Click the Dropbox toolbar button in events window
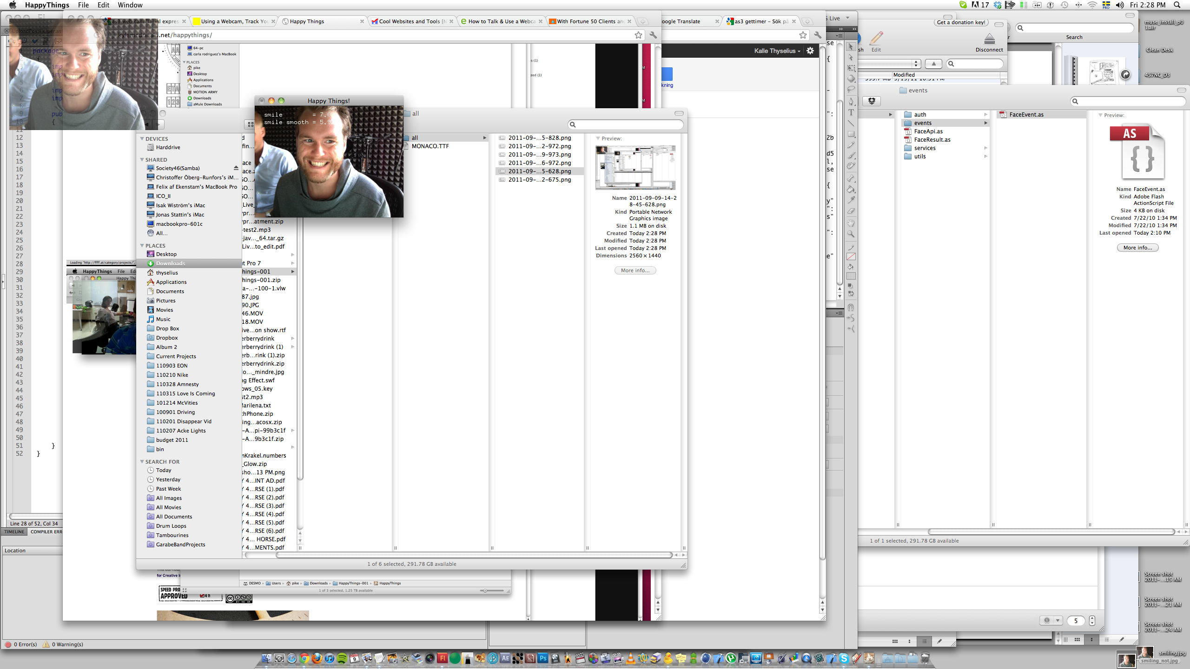1190x669 pixels. (x=872, y=101)
